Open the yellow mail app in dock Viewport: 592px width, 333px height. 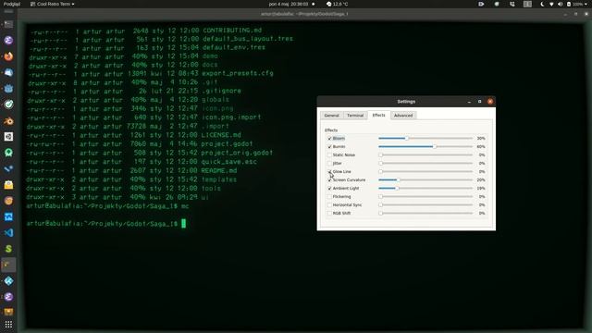[8, 185]
